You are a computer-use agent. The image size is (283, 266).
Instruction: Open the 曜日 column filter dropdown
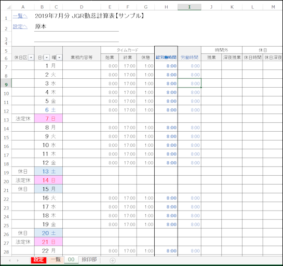[x=59, y=58]
